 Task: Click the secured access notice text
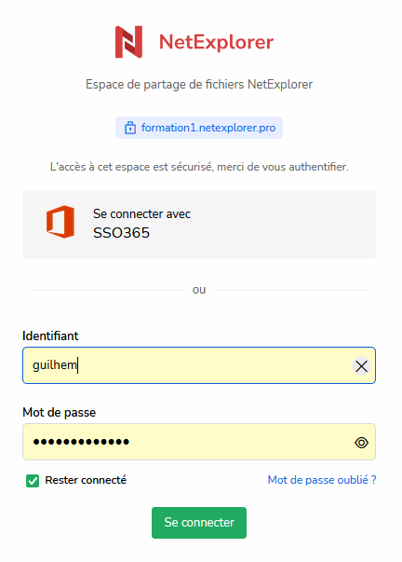(x=199, y=167)
